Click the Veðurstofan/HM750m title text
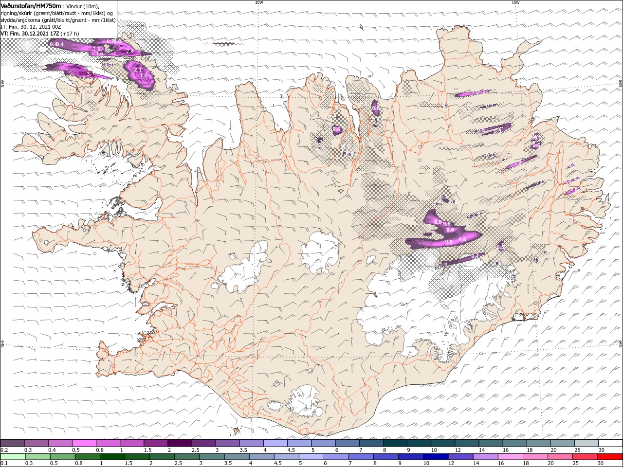This screenshot has width=623, height=467. click(31, 6)
